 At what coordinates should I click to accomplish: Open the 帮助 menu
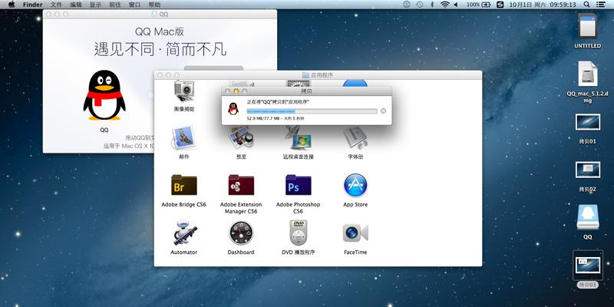pos(154,5)
